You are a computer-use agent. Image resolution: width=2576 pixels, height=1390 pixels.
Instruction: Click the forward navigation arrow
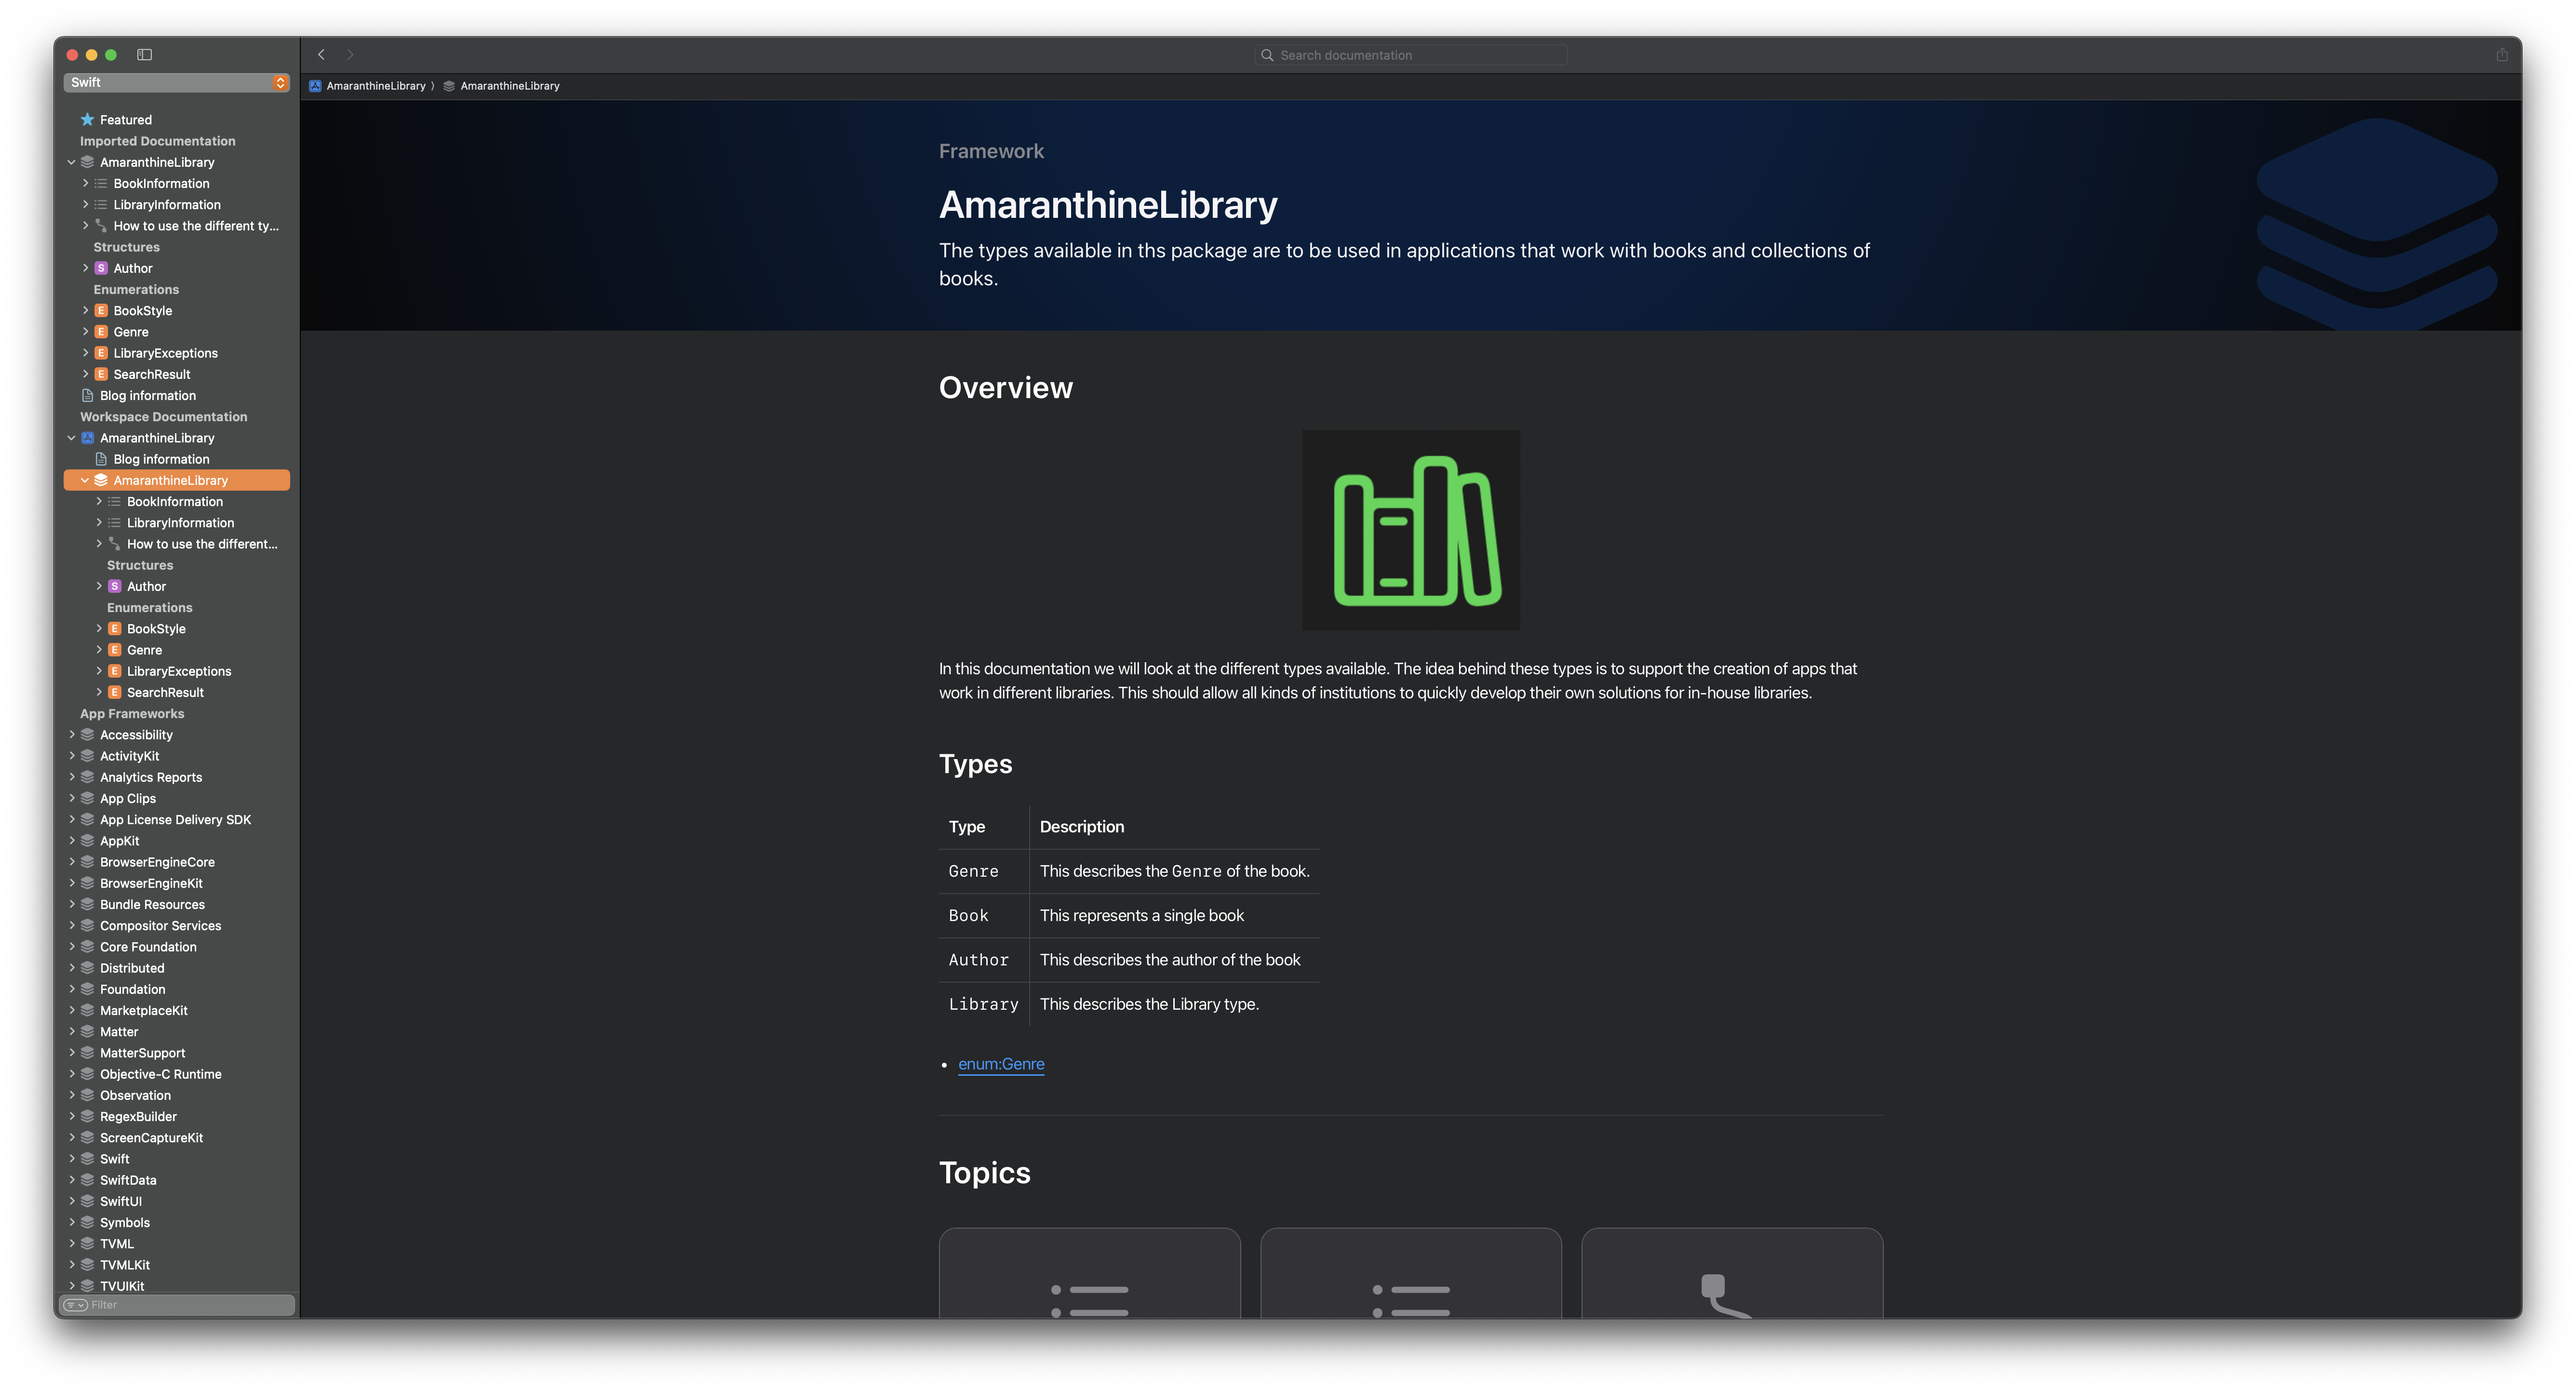pyautogui.click(x=350, y=55)
